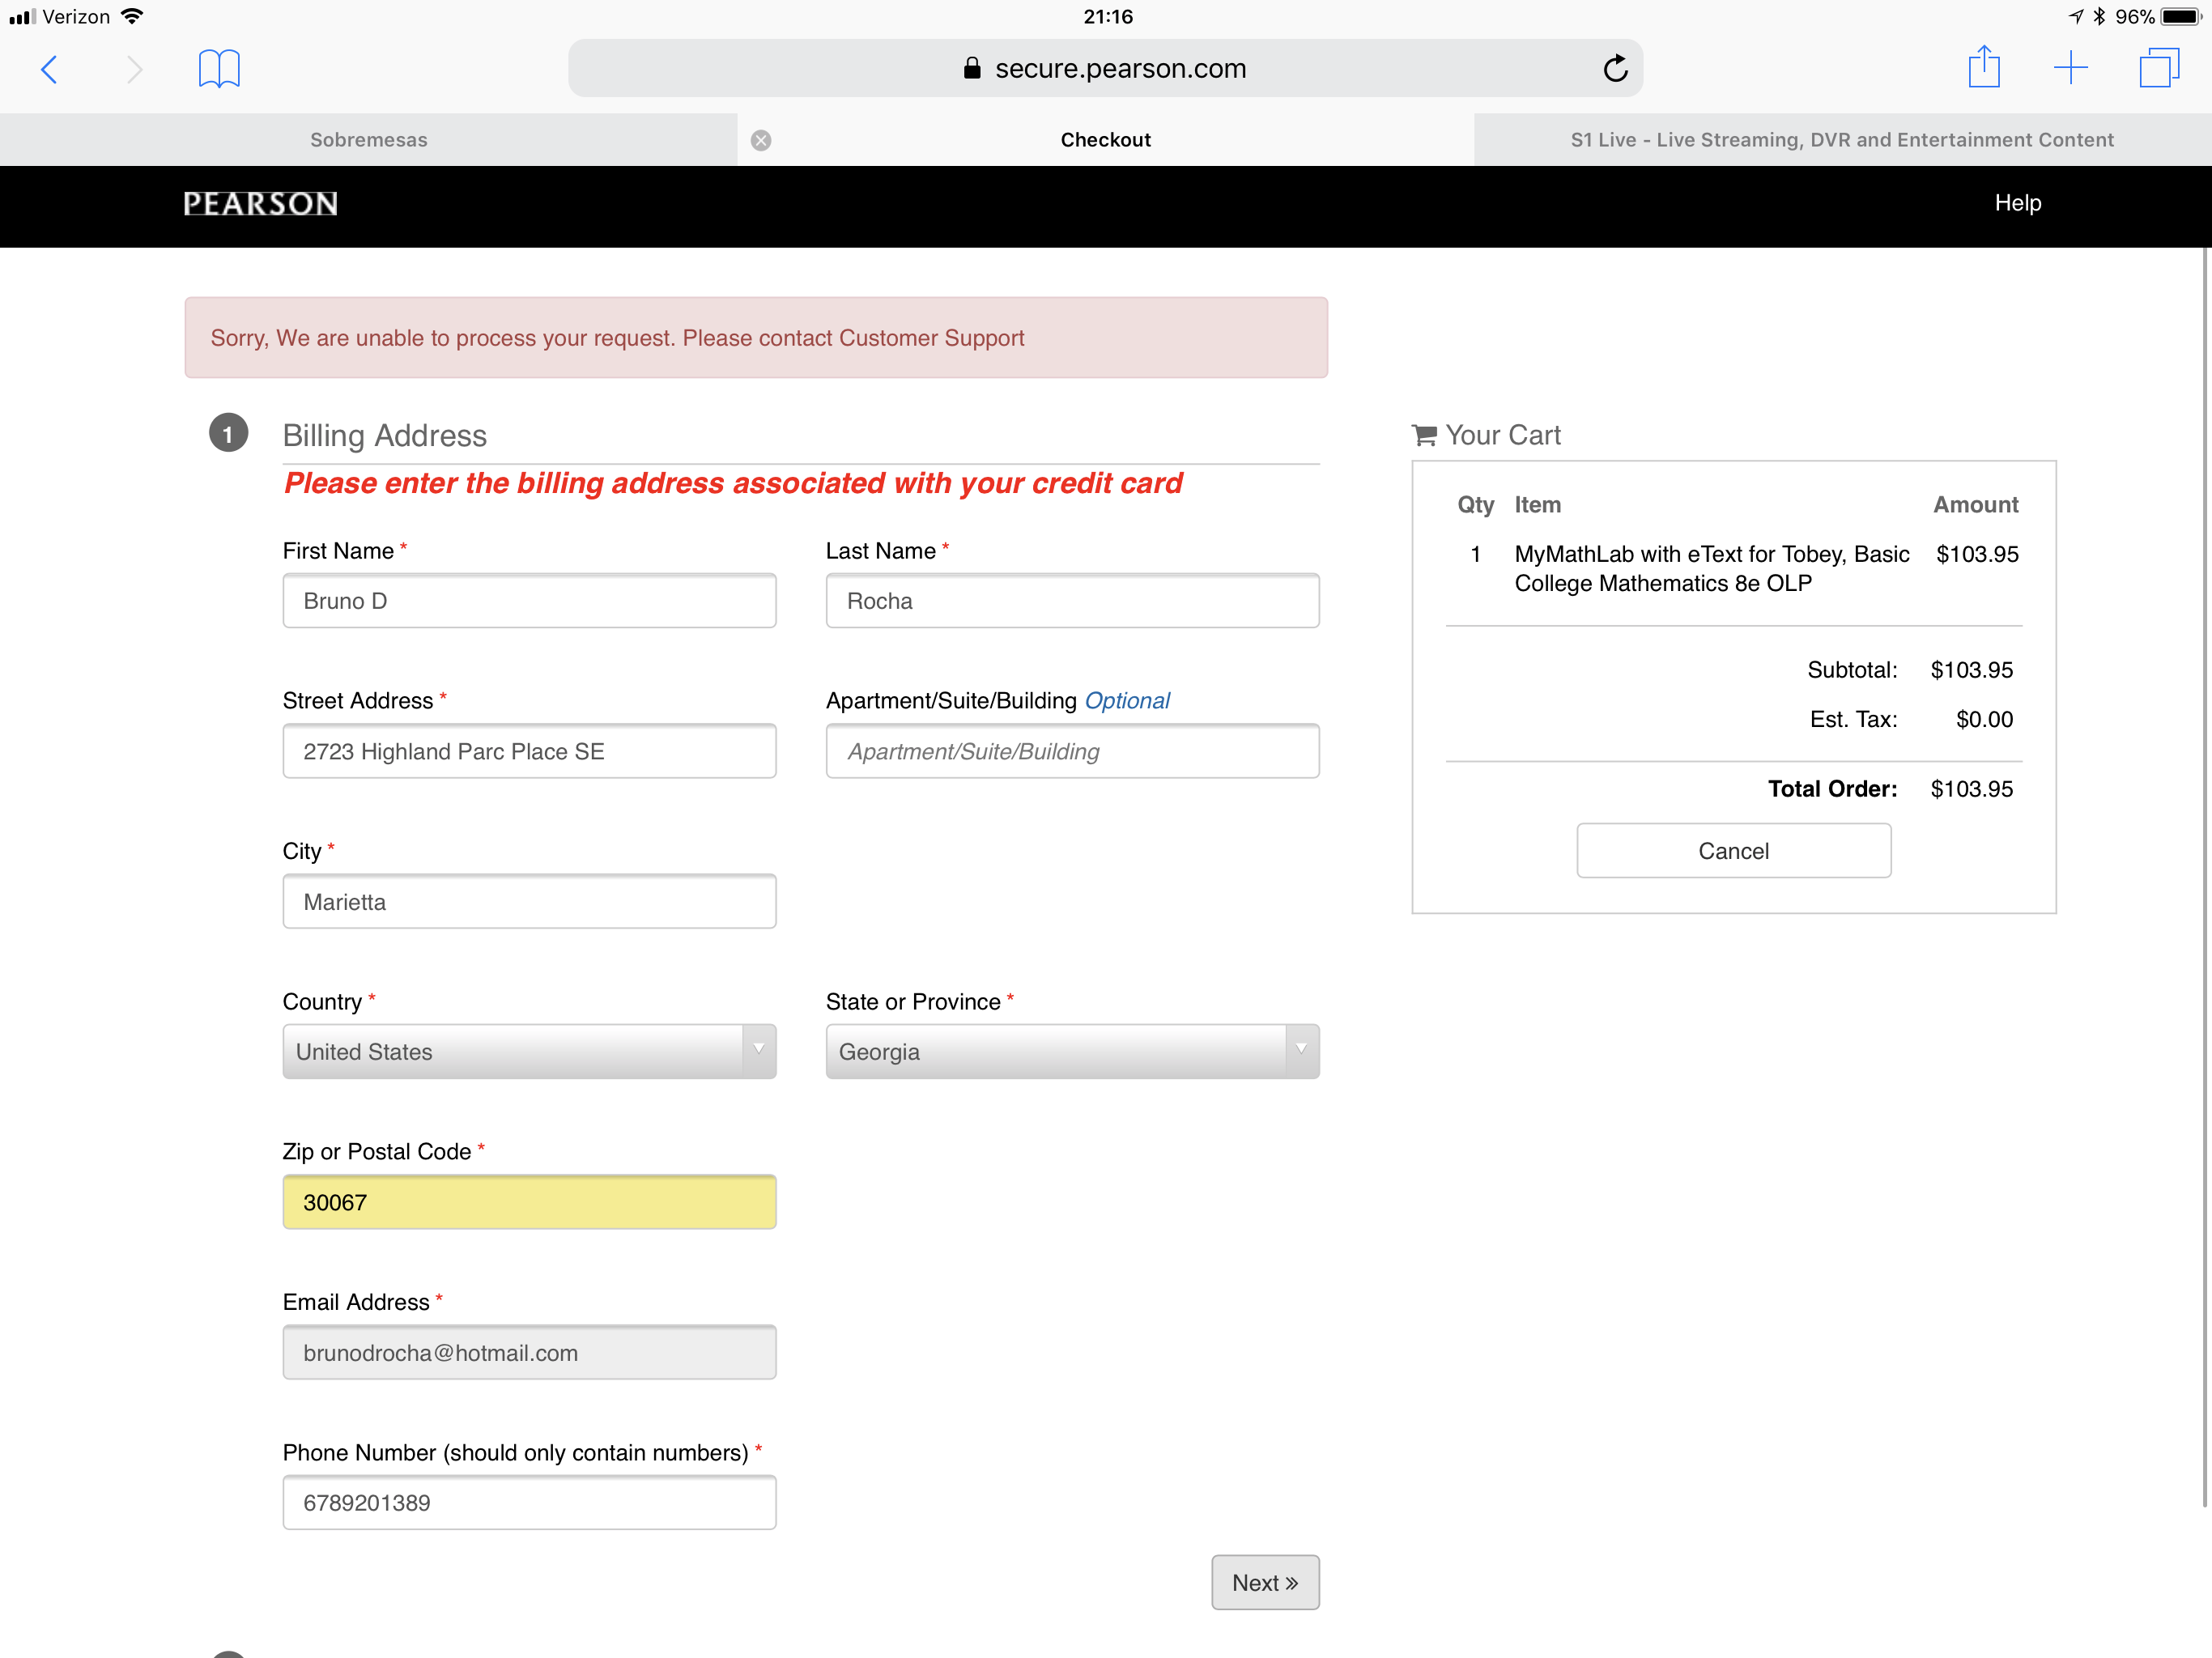Viewport: 2212px width, 1658px height.
Task: Open the bookmarks book icon
Action: pos(219,69)
